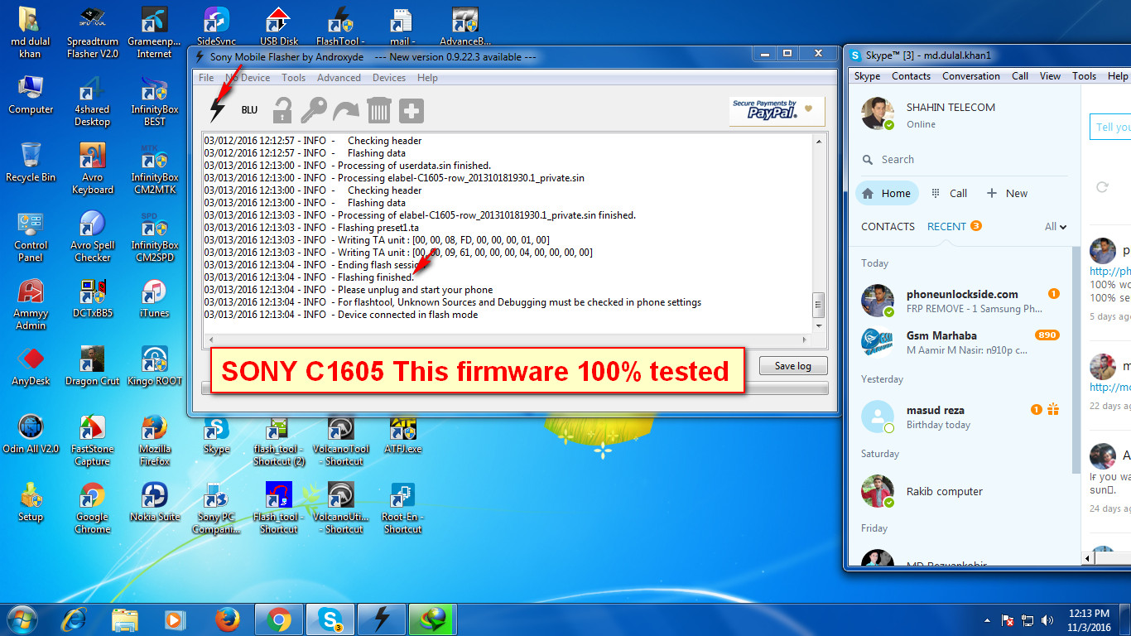Viewport: 1131px width, 636px height.
Task: Open Rakib computer conversation in Skype
Action: click(x=960, y=491)
